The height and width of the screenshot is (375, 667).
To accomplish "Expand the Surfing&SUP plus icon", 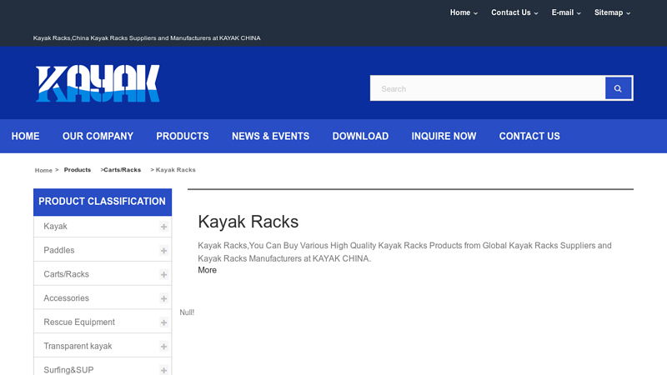I will (163, 370).
